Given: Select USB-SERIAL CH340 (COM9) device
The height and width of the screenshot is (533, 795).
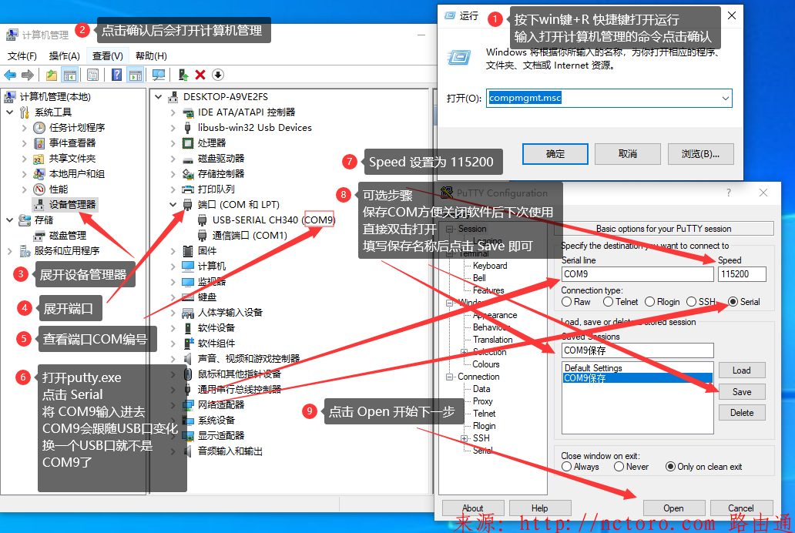Looking at the screenshot, I should point(273,220).
